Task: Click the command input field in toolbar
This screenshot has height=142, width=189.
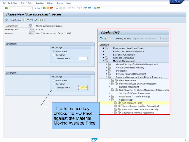Action: 21,8
